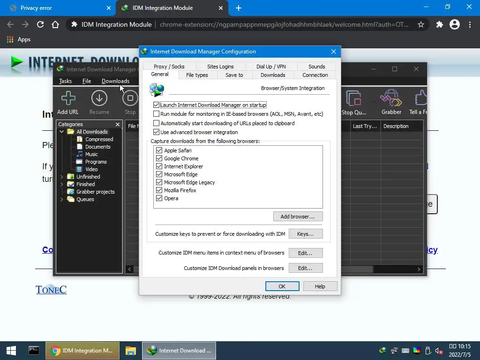
Task: Collapse the All Downloads tree node
Action: [x=61, y=132]
